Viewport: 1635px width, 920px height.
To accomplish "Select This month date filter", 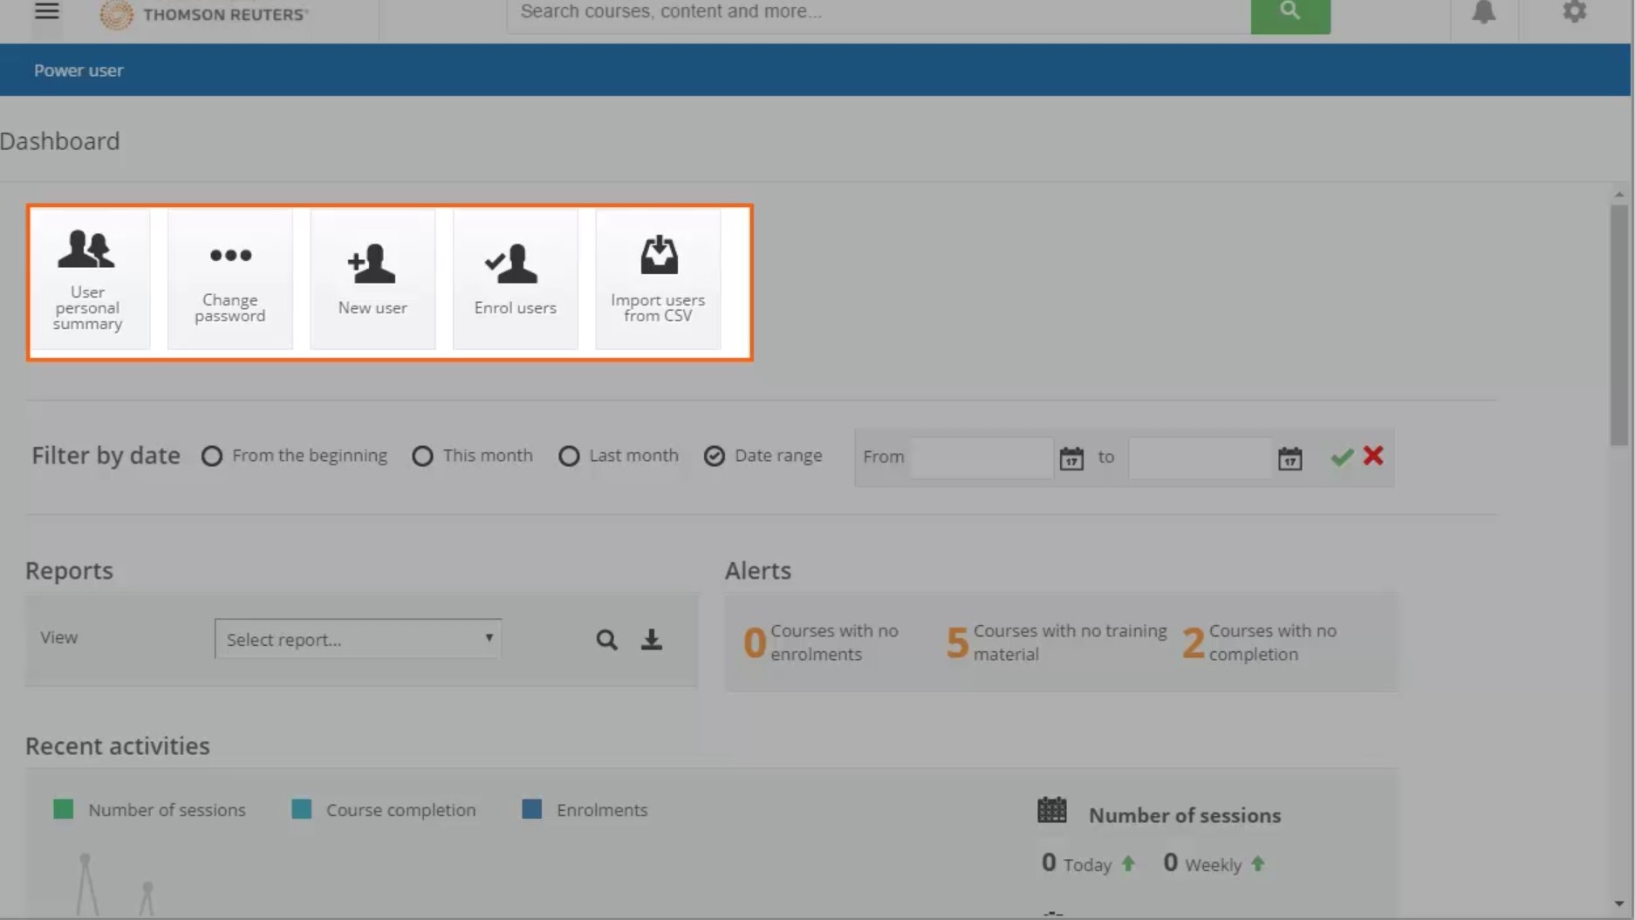I will pyautogui.click(x=423, y=457).
